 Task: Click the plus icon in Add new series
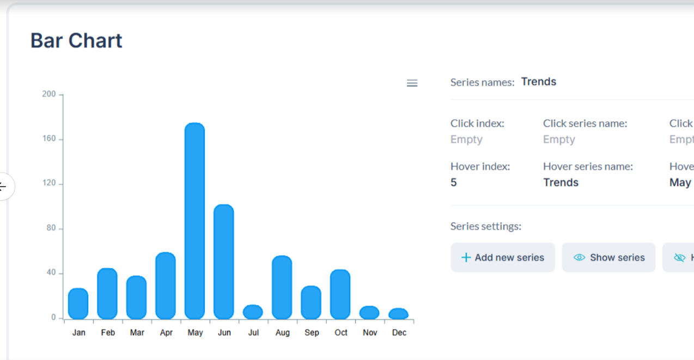coord(466,258)
